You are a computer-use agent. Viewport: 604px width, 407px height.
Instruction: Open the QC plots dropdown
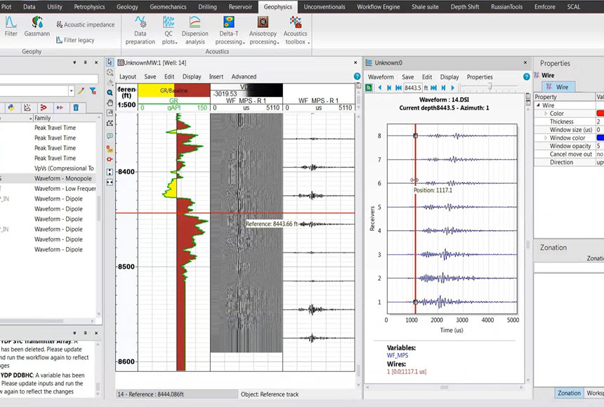(x=169, y=30)
